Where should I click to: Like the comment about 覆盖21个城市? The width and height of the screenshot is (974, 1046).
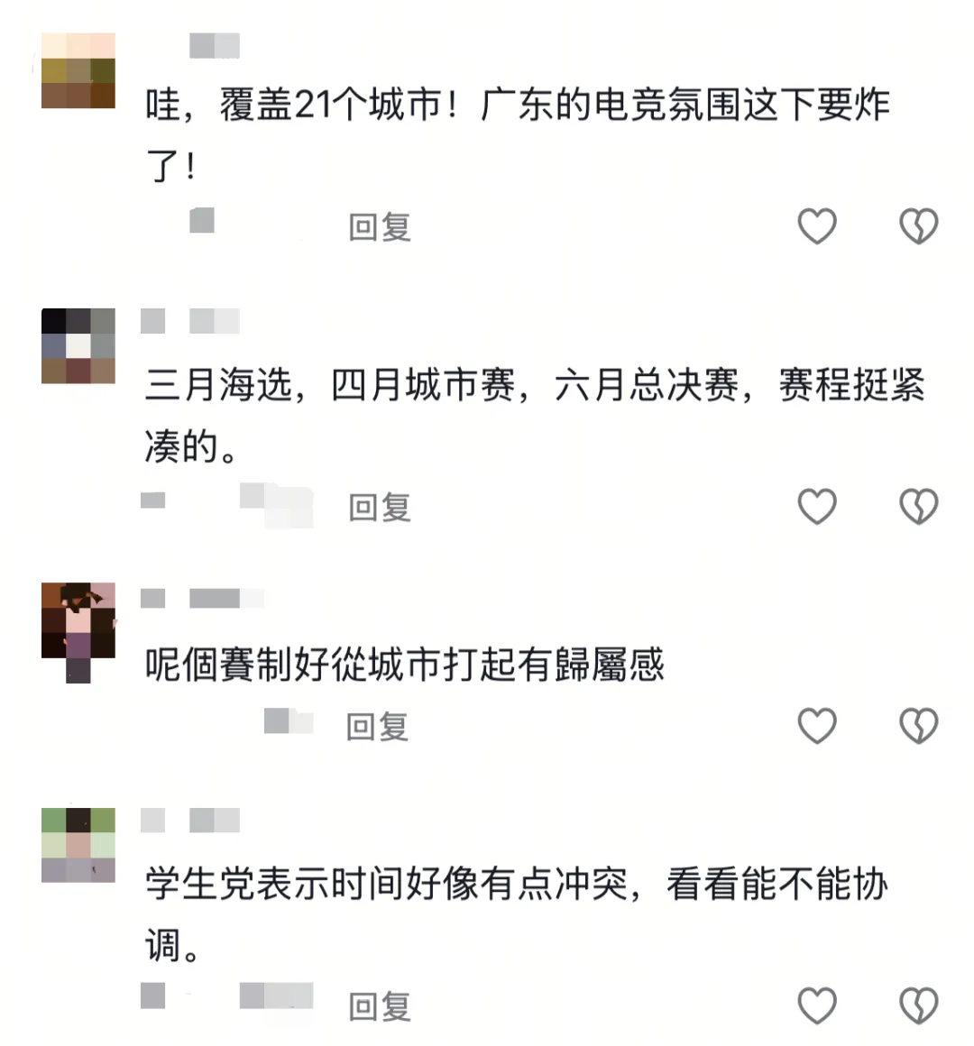tap(817, 225)
